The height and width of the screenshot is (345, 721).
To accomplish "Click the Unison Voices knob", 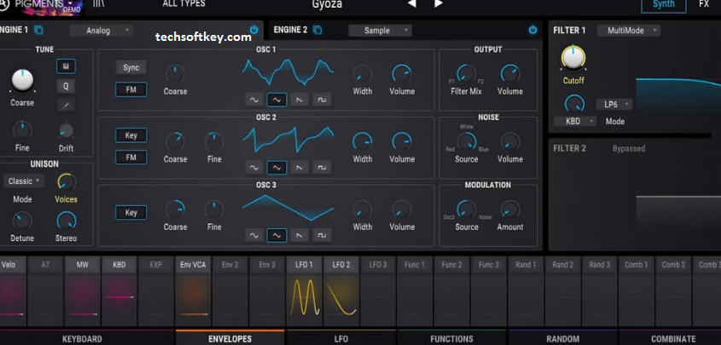I will point(67,182).
